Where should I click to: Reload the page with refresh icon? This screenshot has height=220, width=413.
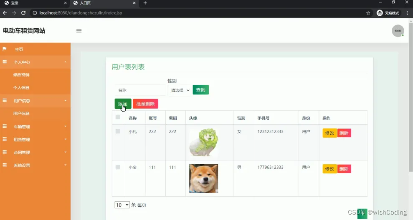click(23, 13)
